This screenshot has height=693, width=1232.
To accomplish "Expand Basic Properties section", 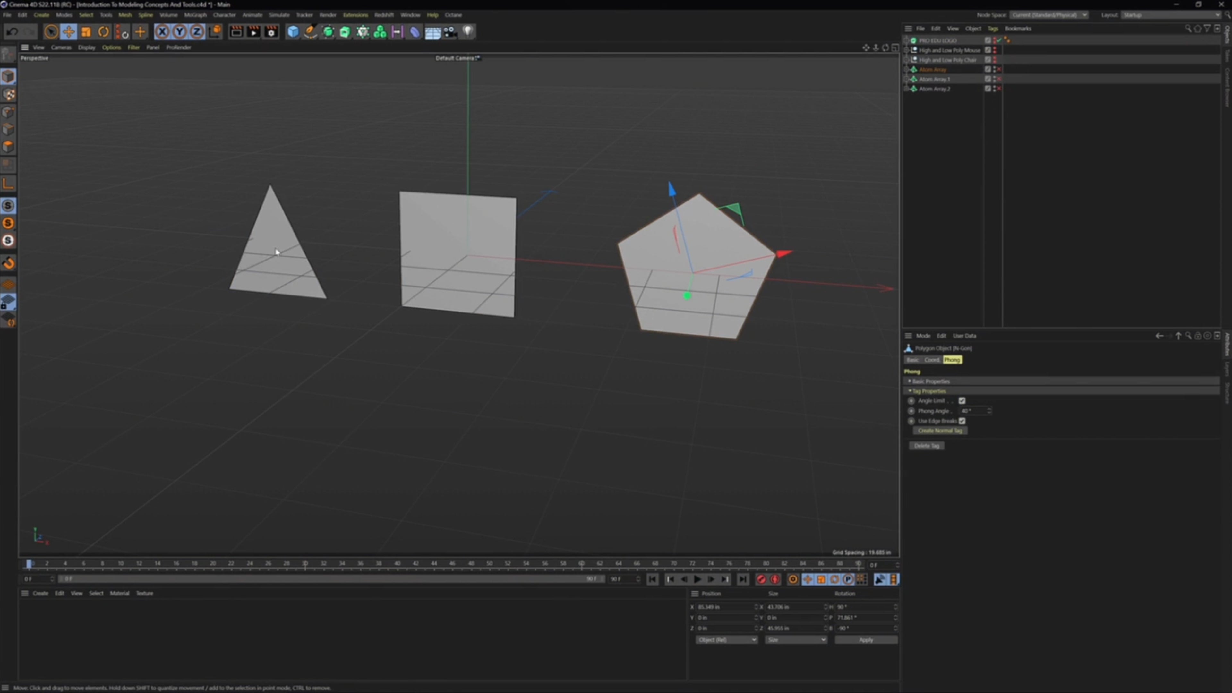I will tap(1062, 381).
